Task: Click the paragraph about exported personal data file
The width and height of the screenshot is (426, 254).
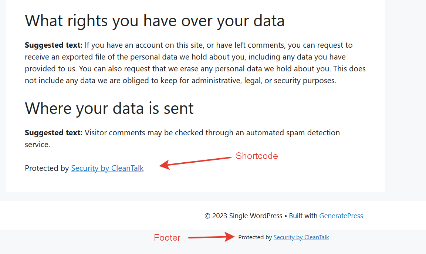Action: [195, 63]
